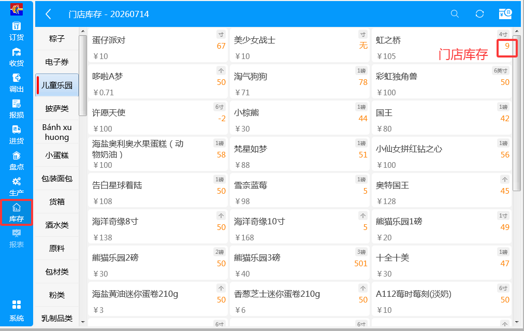Open the 盘点 stocktaking module
The image size is (524, 331).
[x=17, y=161]
